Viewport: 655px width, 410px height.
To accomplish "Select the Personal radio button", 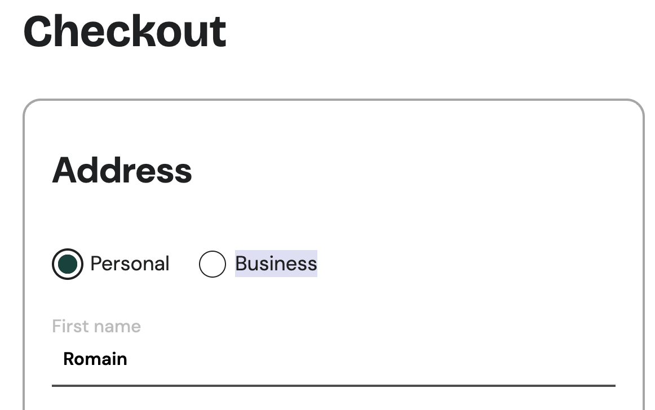I will (x=68, y=264).
